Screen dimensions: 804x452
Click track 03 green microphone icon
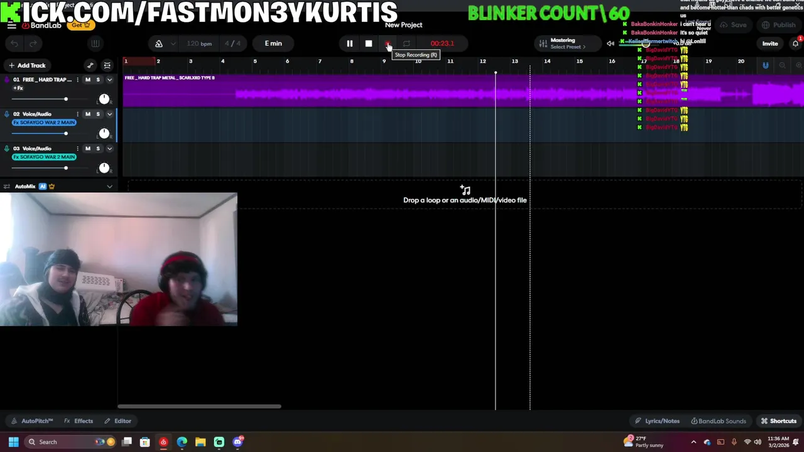tap(7, 149)
